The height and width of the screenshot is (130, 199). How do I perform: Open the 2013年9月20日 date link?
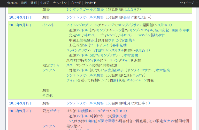click(21, 111)
